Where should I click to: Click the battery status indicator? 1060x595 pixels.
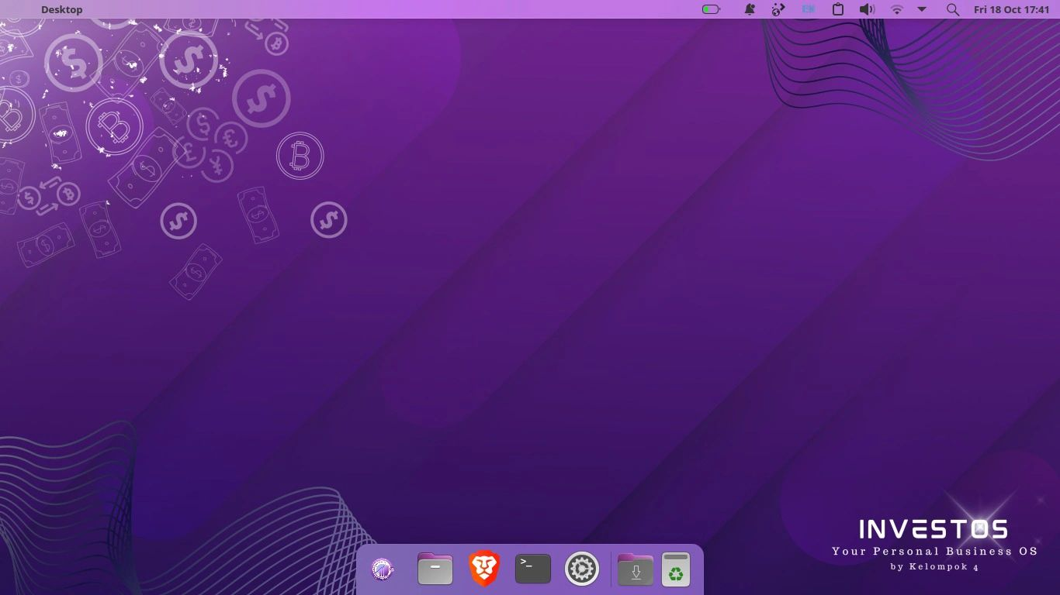(711, 9)
